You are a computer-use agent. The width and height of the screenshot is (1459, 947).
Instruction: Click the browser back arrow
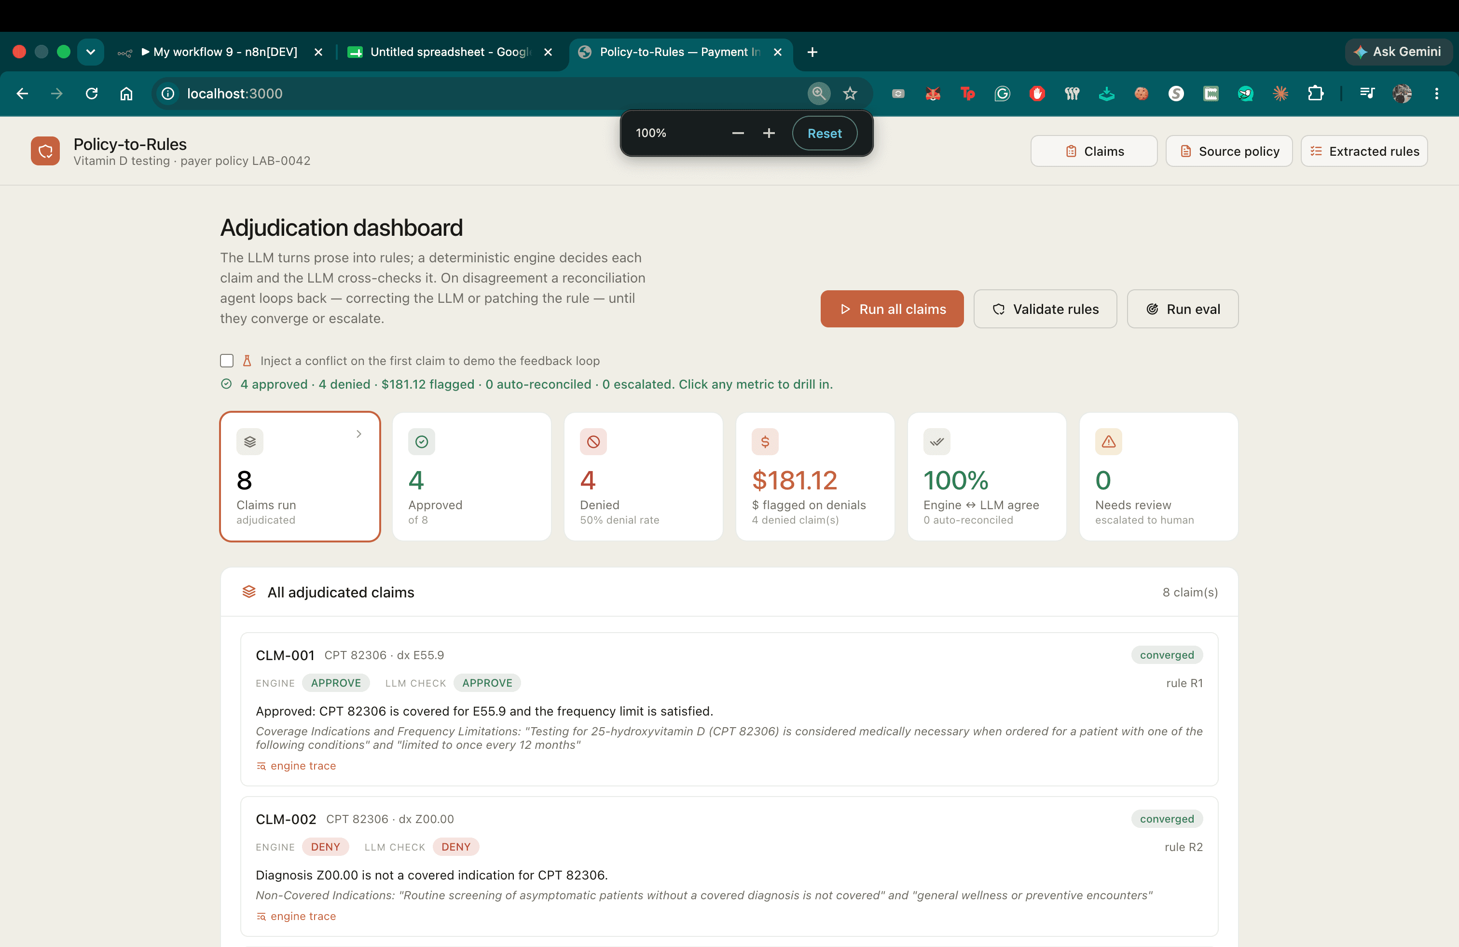(x=23, y=94)
